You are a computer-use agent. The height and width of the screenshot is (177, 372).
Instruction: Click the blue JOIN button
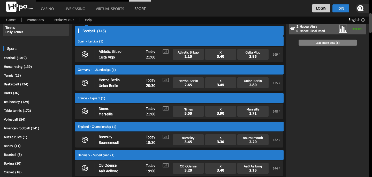tap(341, 8)
